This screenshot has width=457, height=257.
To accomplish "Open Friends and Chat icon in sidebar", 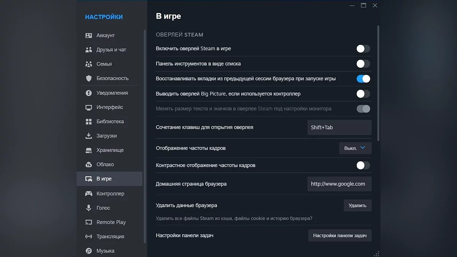I will point(89,50).
